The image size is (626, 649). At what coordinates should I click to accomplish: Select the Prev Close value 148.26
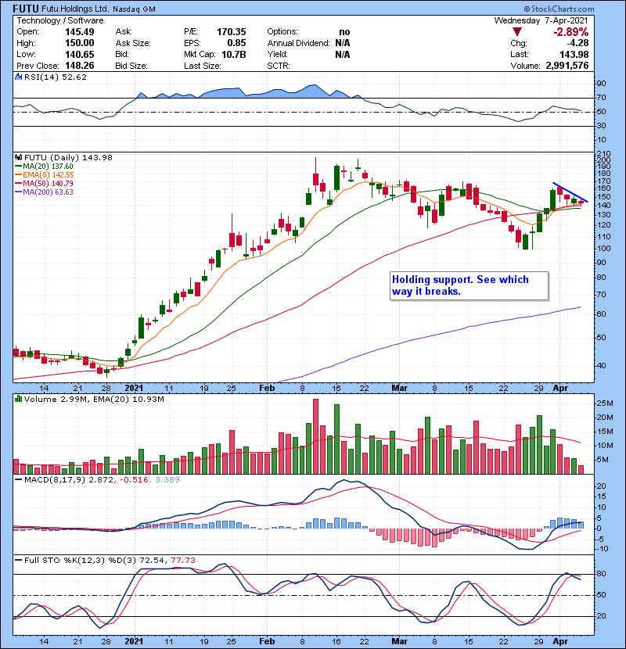tap(80, 66)
